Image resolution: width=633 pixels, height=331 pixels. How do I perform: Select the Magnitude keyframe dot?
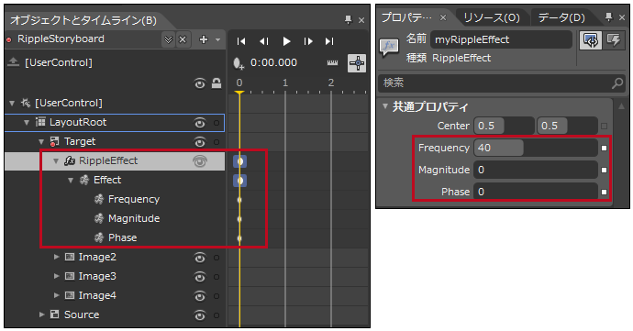[239, 219]
